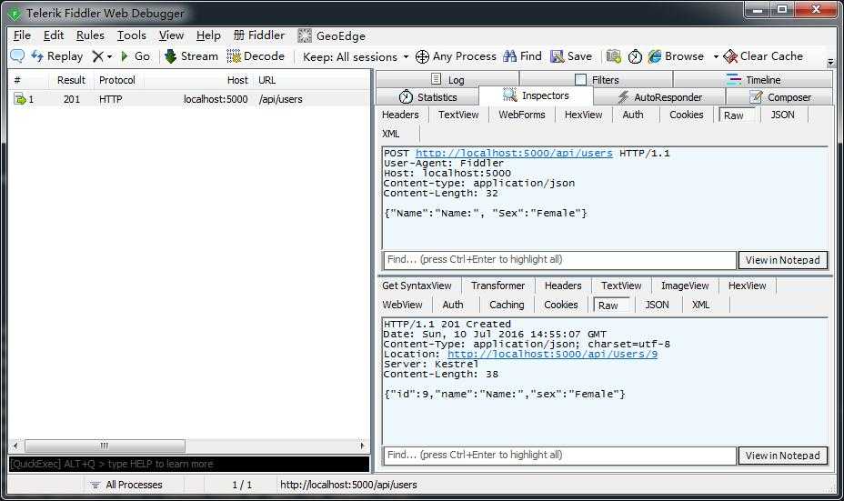844x501 pixels.
Task: Open the View menu
Action: click(x=171, y=35)
